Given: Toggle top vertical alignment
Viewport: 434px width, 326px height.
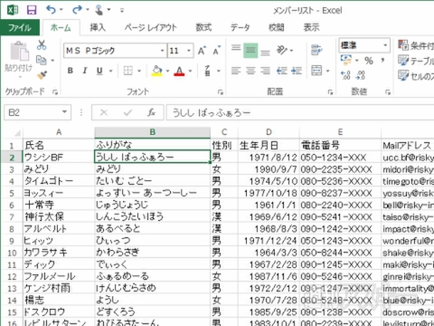Looking at the screenshot, I should point(236,48).
